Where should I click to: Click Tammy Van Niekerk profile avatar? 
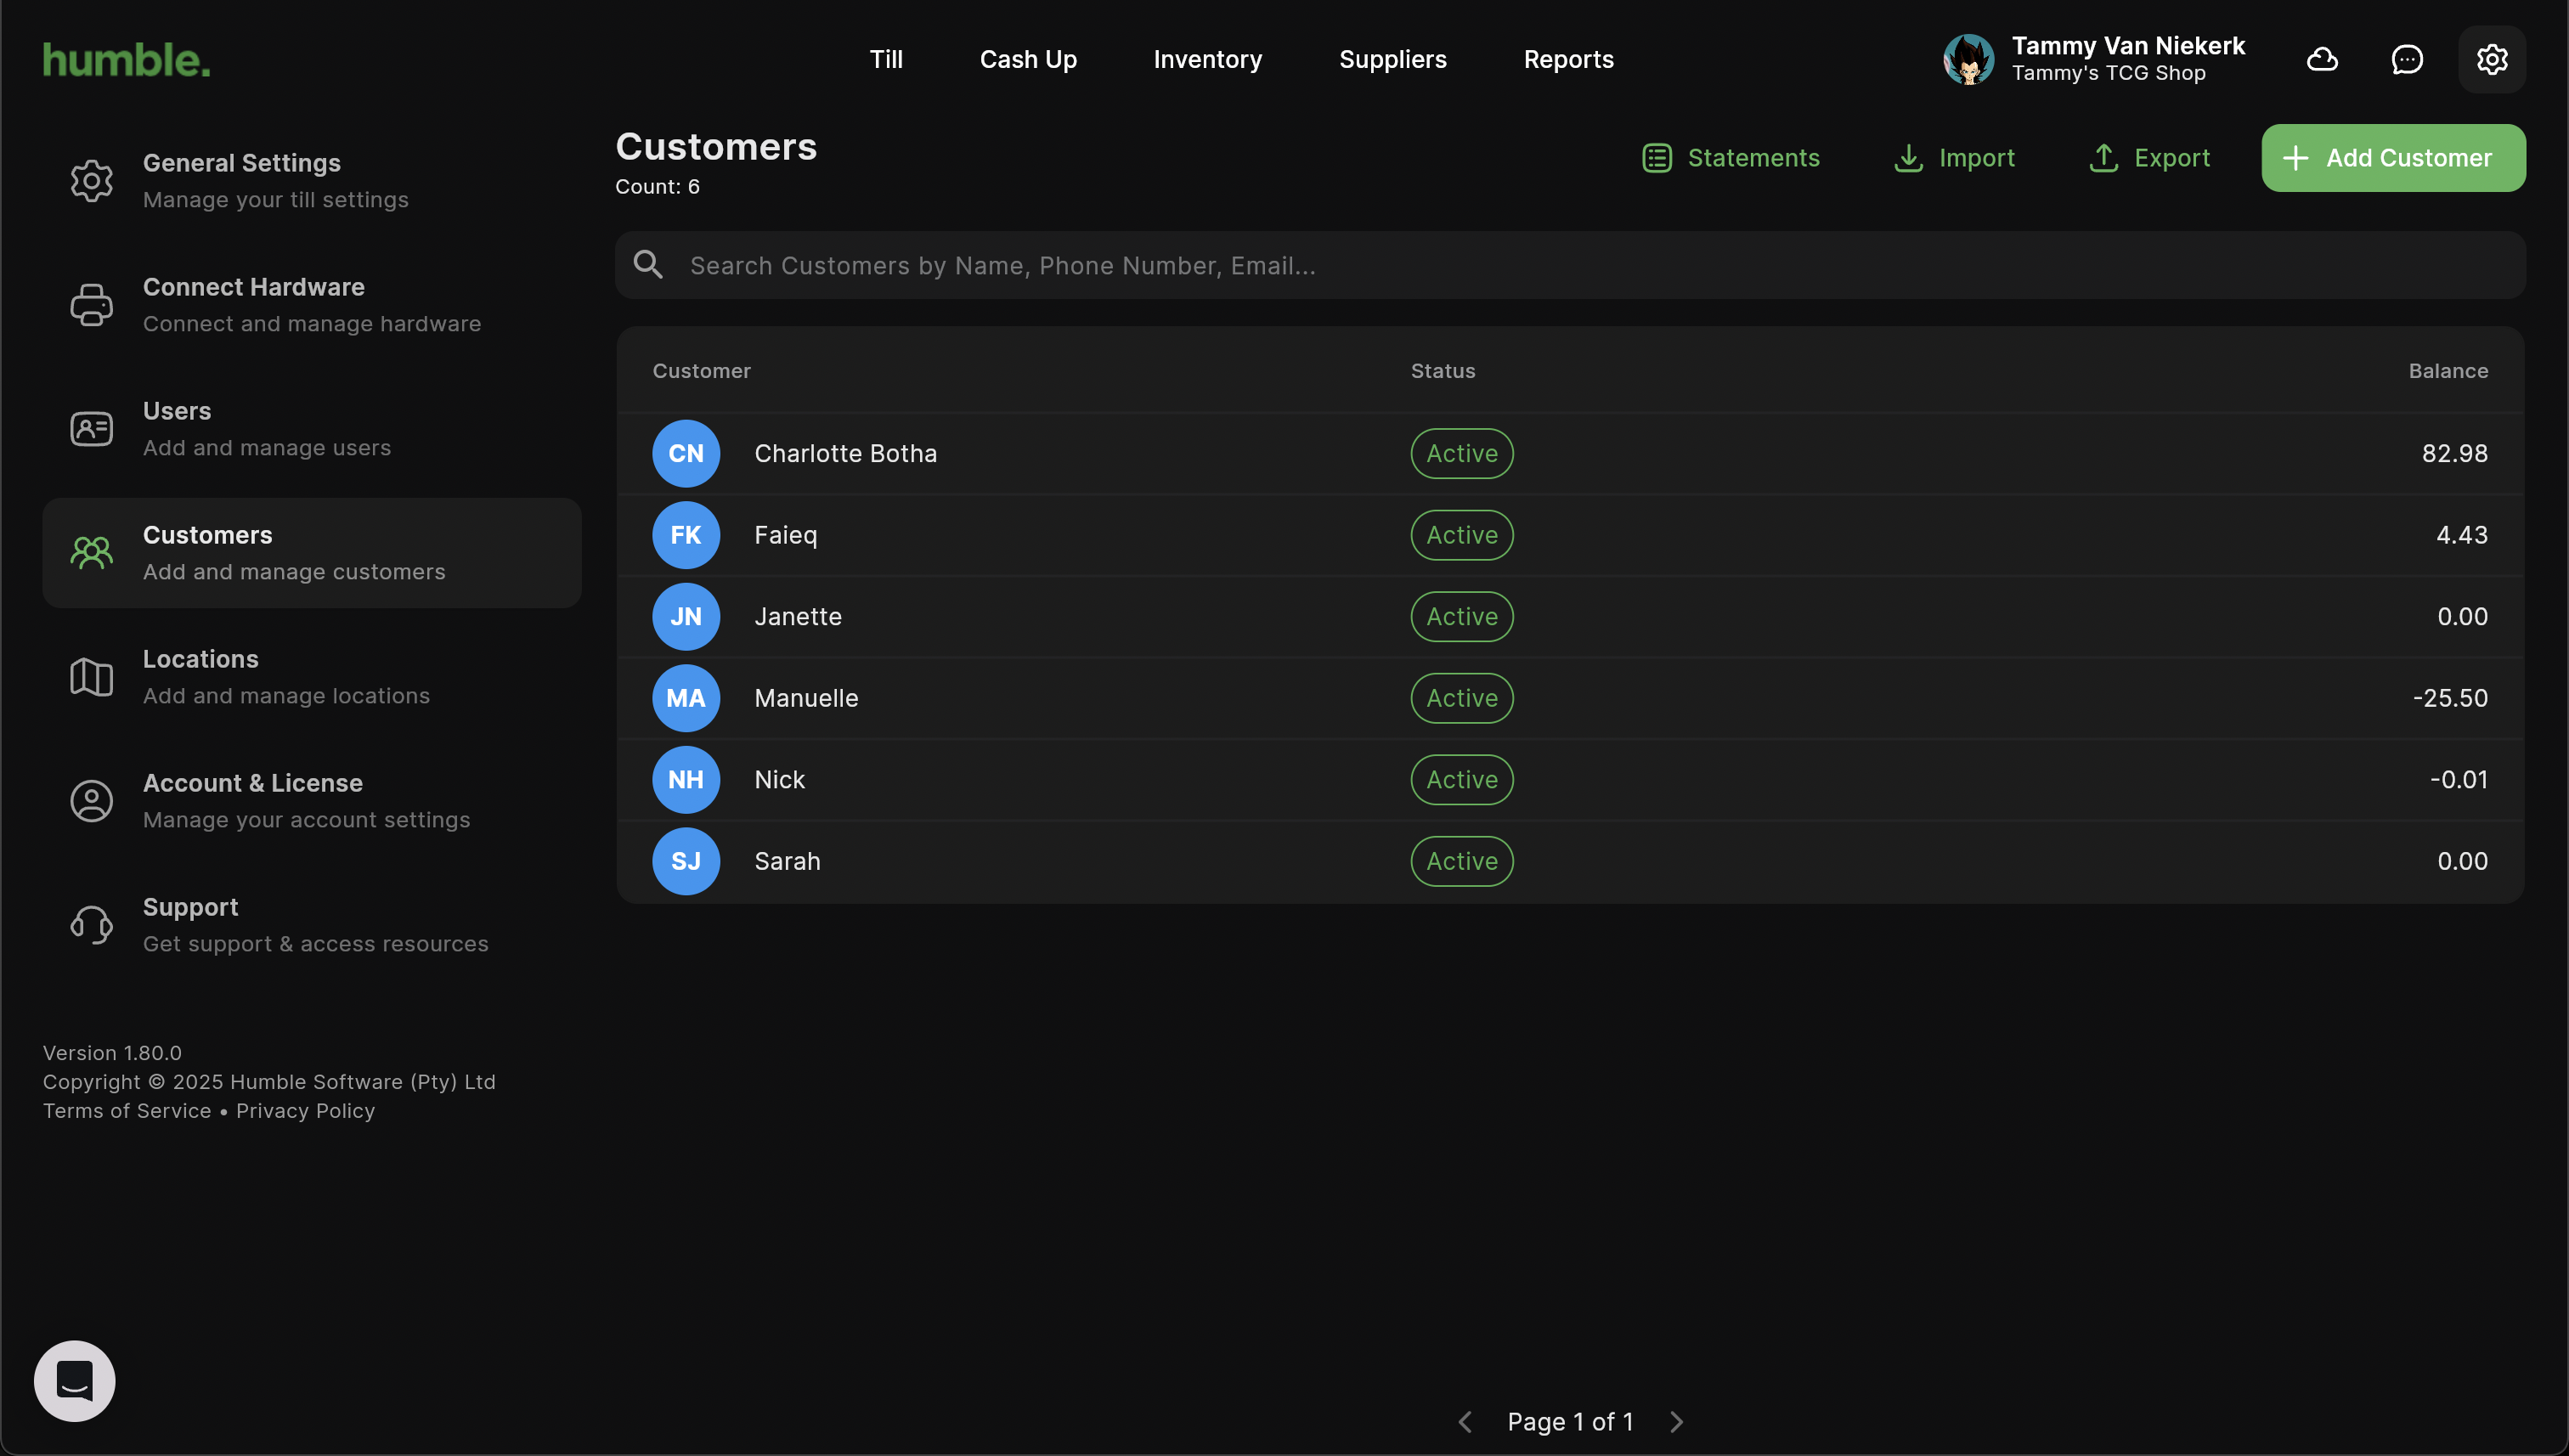coord(1968,60)
